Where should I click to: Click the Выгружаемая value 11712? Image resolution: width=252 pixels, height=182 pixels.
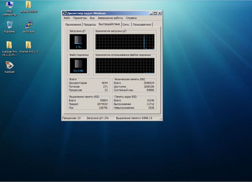pos(150,104)
